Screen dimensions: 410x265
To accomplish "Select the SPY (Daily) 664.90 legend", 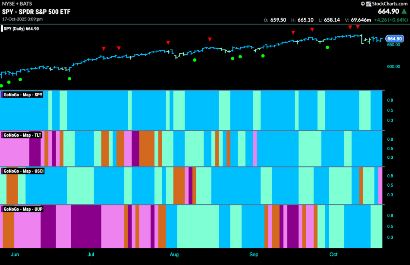I will pos(21,29).
